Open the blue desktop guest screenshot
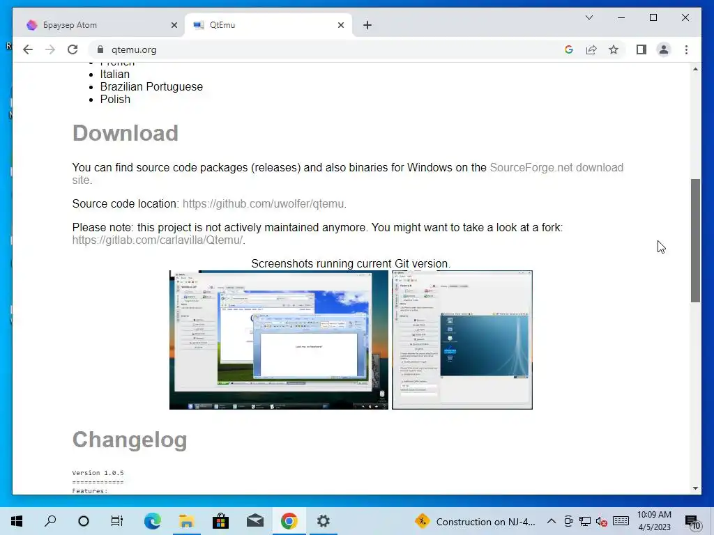 (x=462, y=340)
